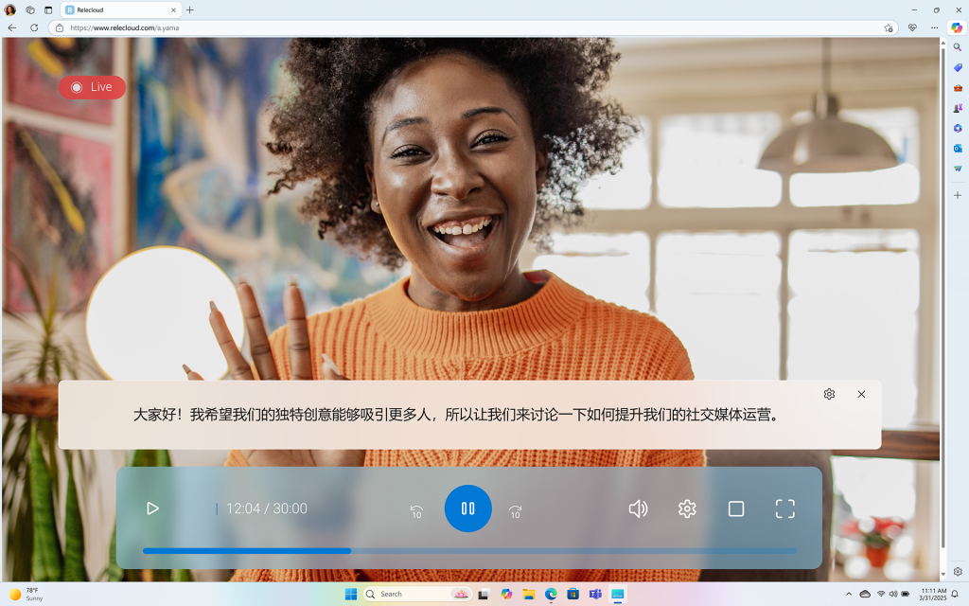Viewport: 969px width, 606px height.
Task: Open Browser essentials in the toolbar
Action: (x=912, y=27)
